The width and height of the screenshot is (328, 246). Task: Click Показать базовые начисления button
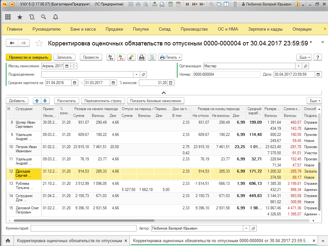click(x=155, y=101)
